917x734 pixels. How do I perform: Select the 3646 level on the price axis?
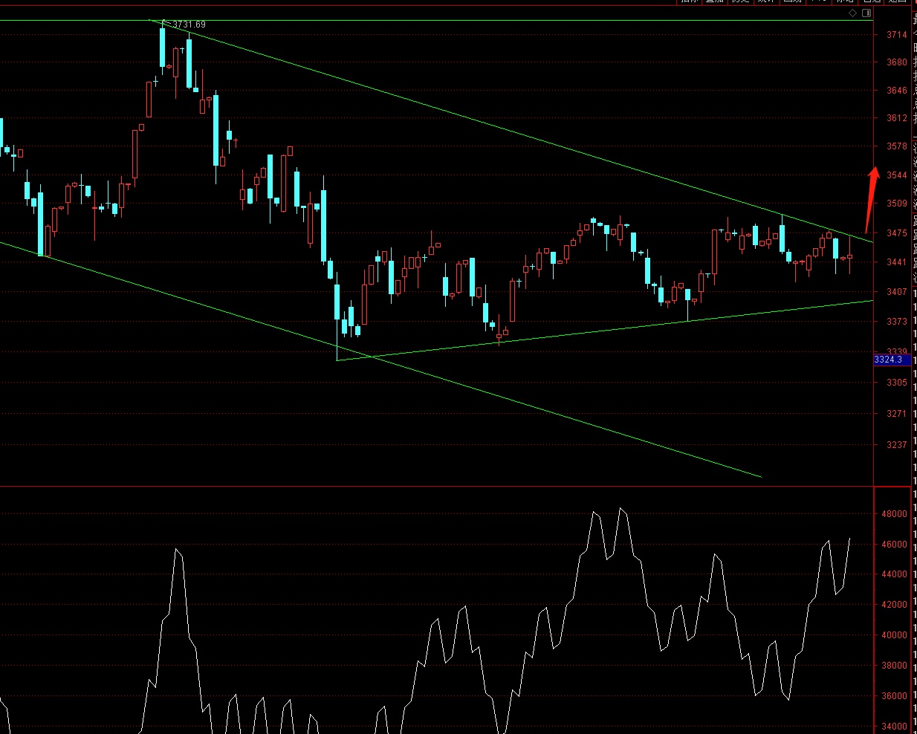tap(896, 91)
